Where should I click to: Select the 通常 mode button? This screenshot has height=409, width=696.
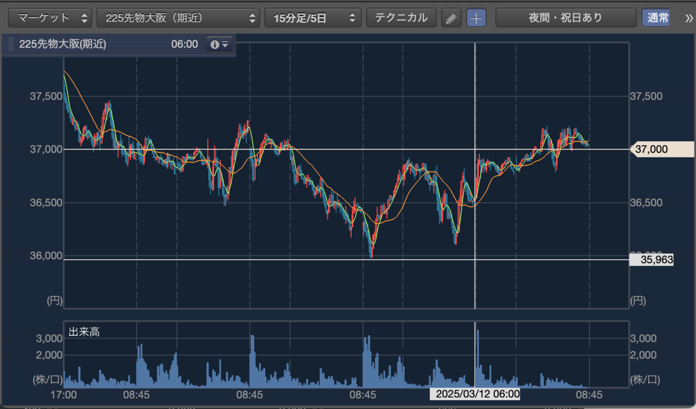click(655, 18)
